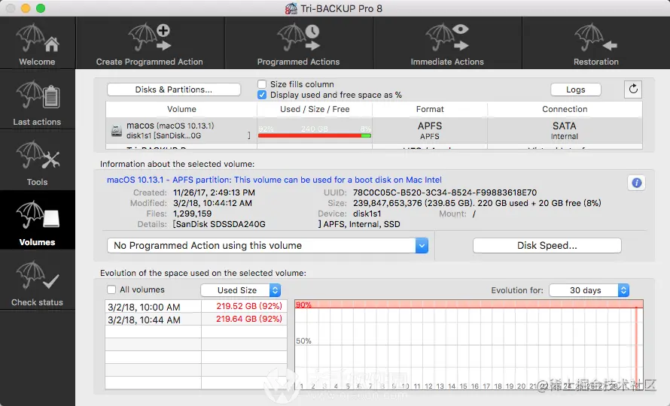Open the Logs button

tap(576, 89)
